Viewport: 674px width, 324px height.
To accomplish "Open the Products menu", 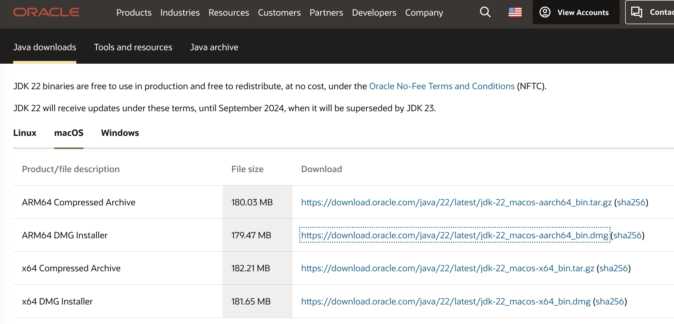I will (134, 13).
